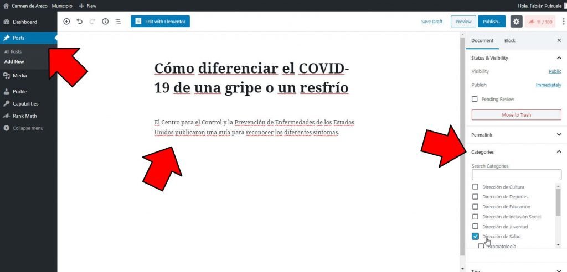This screenshot has width=567, height=272.
Task: Click the Immediately publish link
Action: [549, 85]
